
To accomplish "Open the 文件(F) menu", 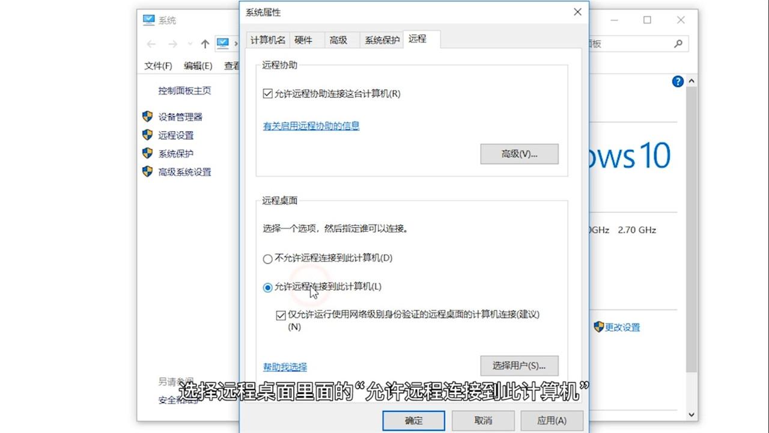I will coord(158,66).
